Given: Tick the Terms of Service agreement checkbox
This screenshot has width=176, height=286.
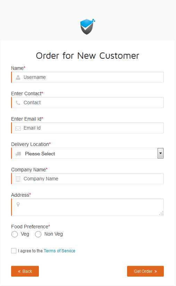Looking at the screenshot, I should [x=14, y=251].
